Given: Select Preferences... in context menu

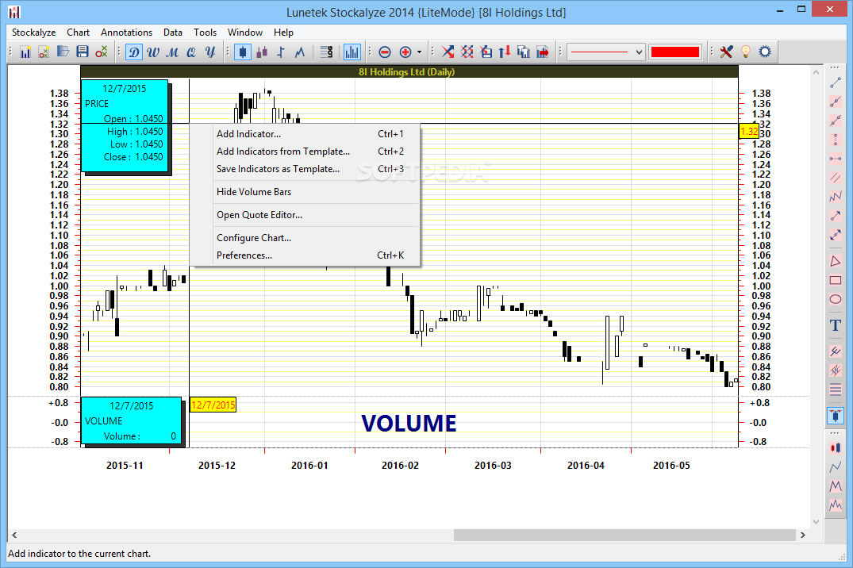Looking at the screenshot, I should click(x=305, y=255).
